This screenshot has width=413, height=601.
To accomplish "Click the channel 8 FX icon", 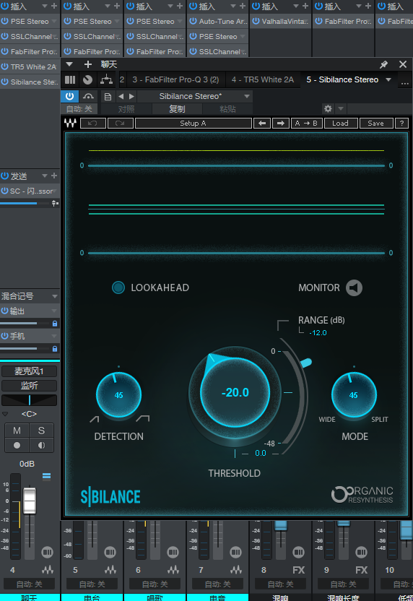I will coord(298,570).
